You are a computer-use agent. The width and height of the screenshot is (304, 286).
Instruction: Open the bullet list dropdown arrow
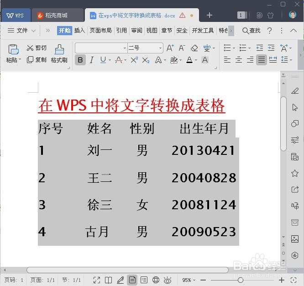(x=234, y=48)
